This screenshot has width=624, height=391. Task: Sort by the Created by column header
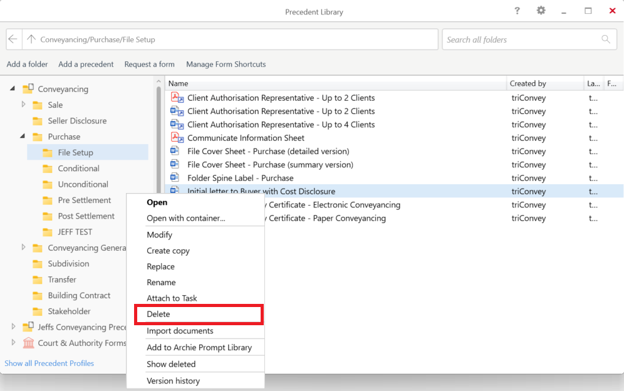click(x=528, y=83)
